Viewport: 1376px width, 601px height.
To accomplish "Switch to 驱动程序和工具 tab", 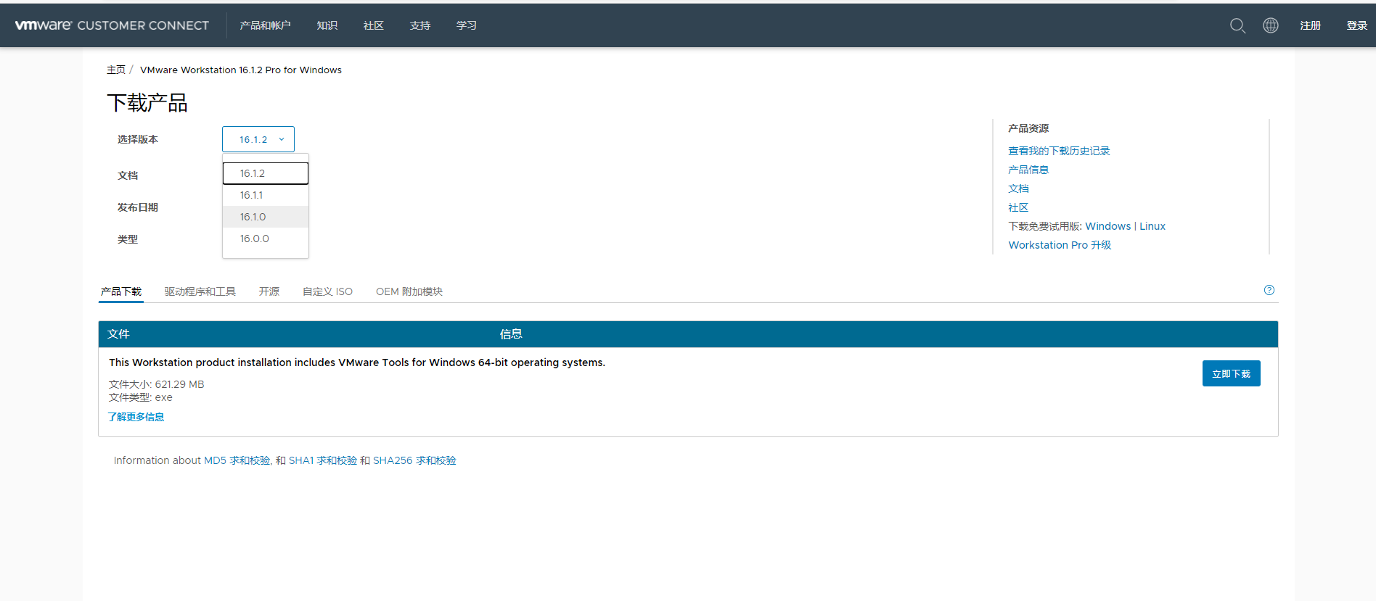I will [200, 291].
